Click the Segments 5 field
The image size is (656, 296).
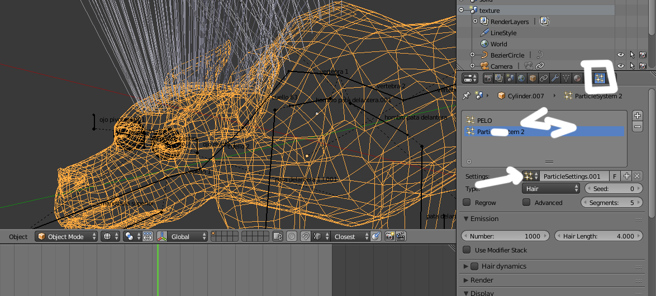(x=612, y=202)
